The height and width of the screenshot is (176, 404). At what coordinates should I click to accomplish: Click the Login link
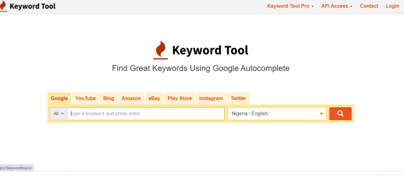click(393, 6)
